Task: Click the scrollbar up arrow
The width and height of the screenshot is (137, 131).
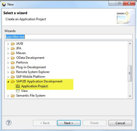Action: pos(130,44)
